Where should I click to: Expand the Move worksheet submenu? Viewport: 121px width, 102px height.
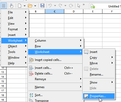coord(99,63)
